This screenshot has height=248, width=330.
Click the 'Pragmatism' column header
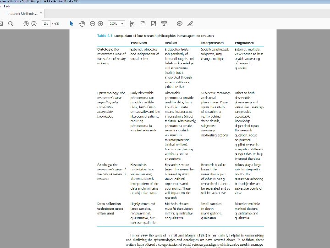coord(244,43)
